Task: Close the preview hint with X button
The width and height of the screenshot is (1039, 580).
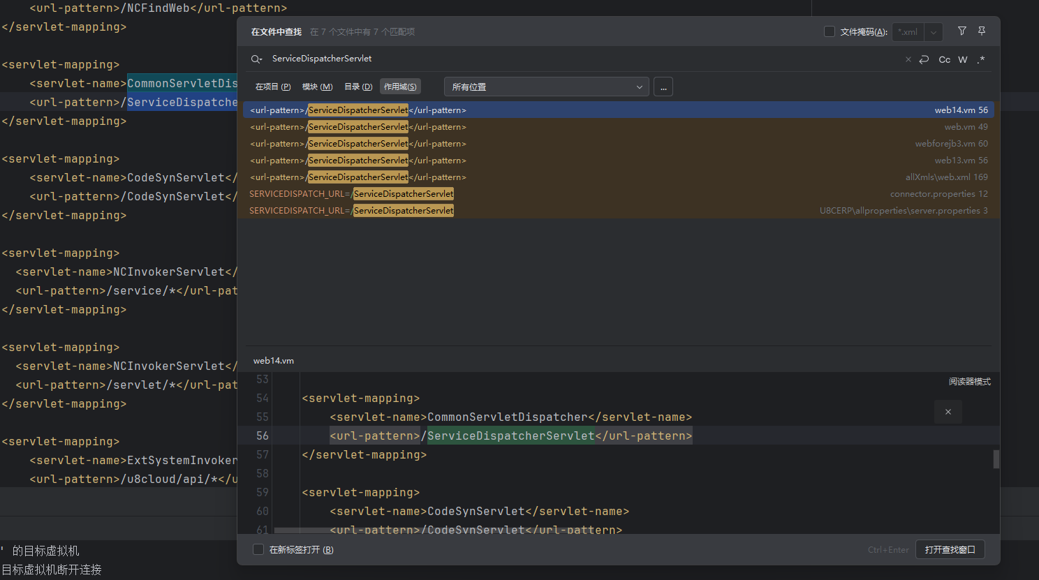Action: coord(948,412)
